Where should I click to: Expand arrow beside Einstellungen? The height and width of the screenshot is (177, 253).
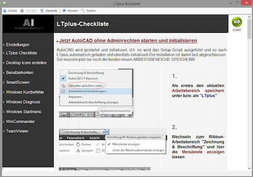pyautogui.click(x=4, y=45)
